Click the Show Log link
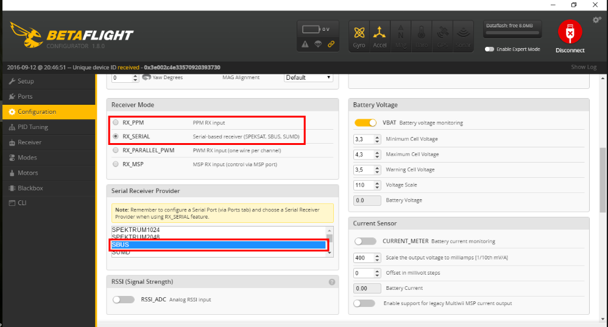Viewport: 608px width, 327px height. pos(583,67)
